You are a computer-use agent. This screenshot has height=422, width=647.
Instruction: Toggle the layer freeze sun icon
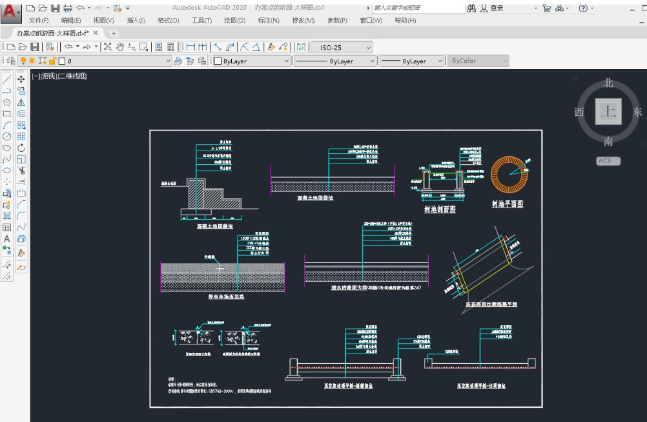click(x=32, y=61)
